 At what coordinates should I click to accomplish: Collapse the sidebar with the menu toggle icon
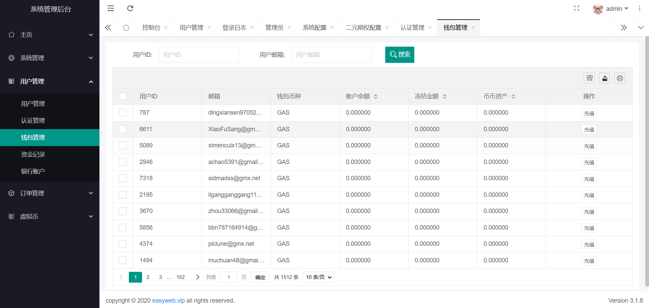click(x=111, y=8)
